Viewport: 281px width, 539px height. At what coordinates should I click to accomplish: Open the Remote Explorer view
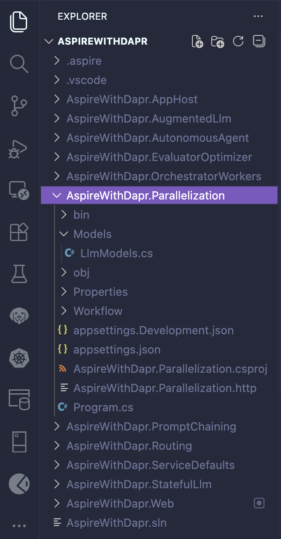pyautogui.click(x=19, y=191)
